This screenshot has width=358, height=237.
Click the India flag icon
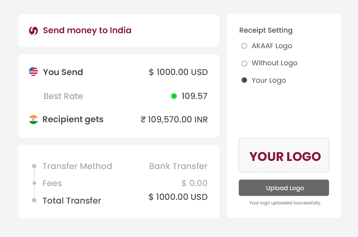tap(33, 120)
